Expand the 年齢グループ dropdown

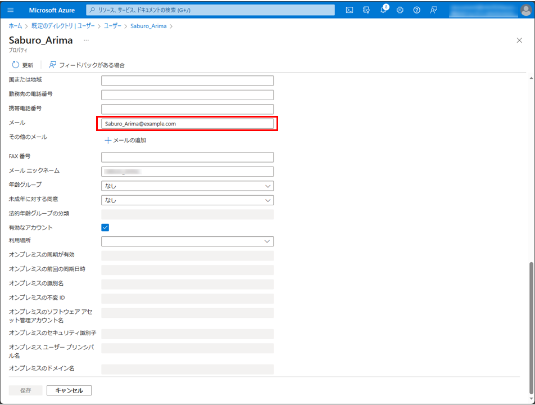(x=187, y=186)
